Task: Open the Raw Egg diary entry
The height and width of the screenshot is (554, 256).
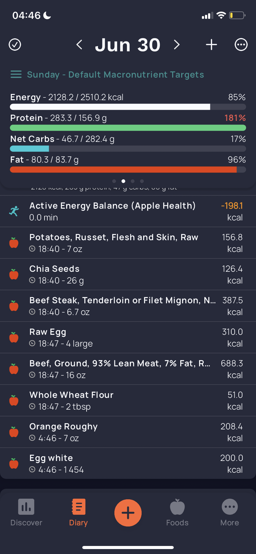Action: (128, 337)
